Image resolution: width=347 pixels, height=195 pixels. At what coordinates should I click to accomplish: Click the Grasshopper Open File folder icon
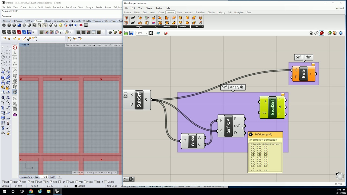pos(126,33)
